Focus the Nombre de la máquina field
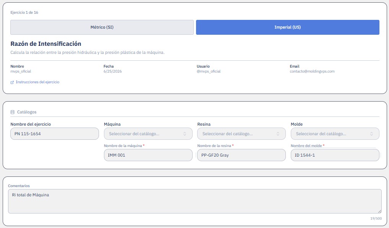389x228 pixels. (x=148, y=155)
